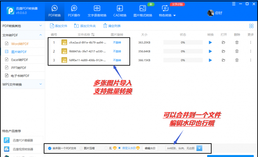The image size is (258, 157).
Task: Open 迅捷视频转换器 recommended product
Action: tap(23, 149)
